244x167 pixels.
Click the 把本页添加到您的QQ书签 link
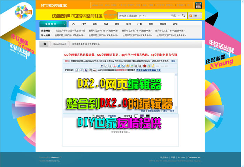click(x=148, y=70)
